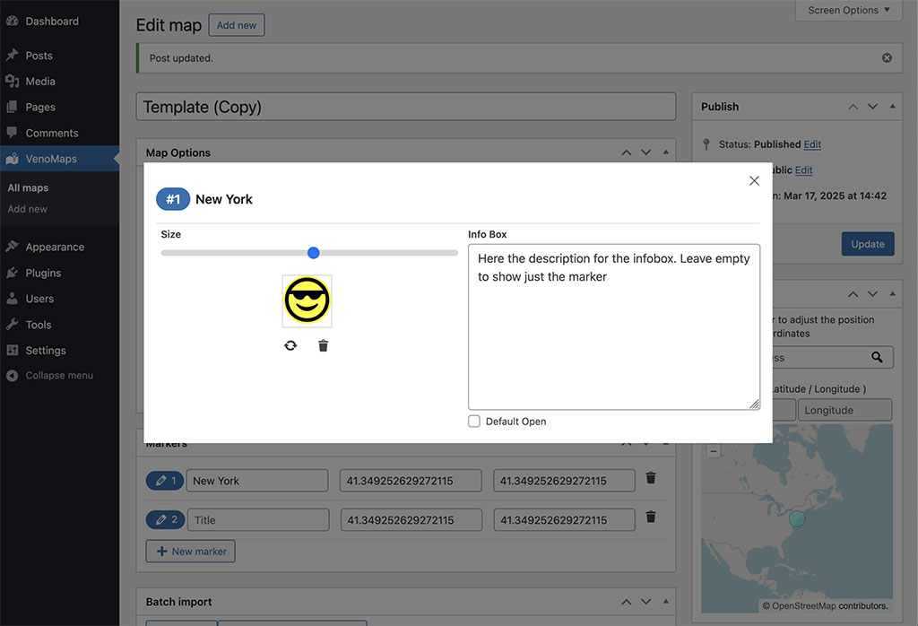Zoom out the map with minus button
This screenshot has width=918, height=626.
(713, 451)
